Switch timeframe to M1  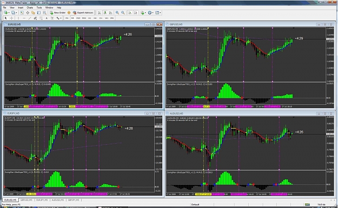point(67,18)
